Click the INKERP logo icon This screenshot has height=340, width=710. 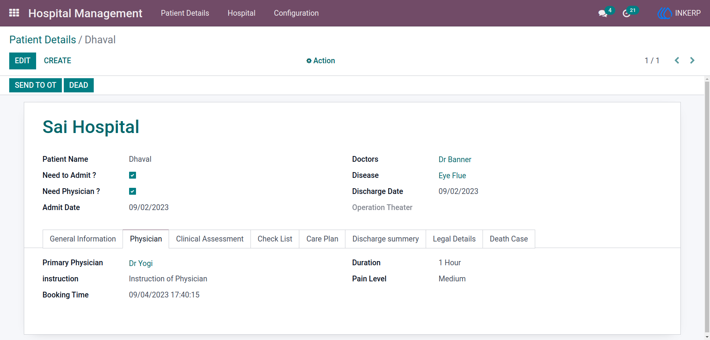click(x=665, y=13)
